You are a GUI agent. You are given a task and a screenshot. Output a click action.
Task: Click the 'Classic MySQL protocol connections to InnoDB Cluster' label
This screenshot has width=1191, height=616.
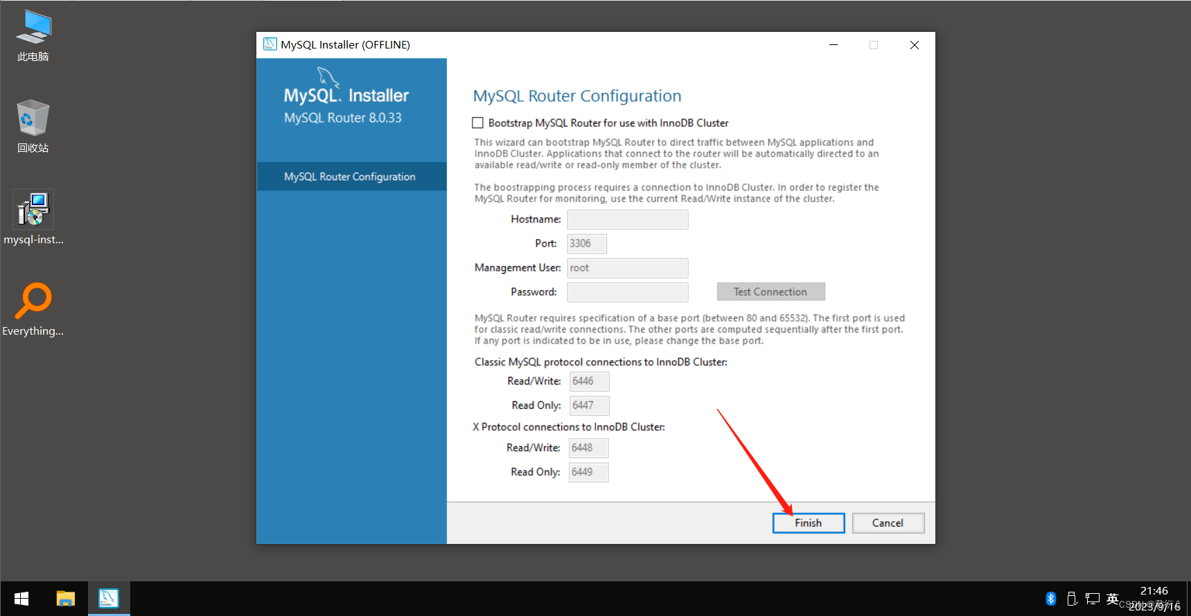(x=601, y=362)
